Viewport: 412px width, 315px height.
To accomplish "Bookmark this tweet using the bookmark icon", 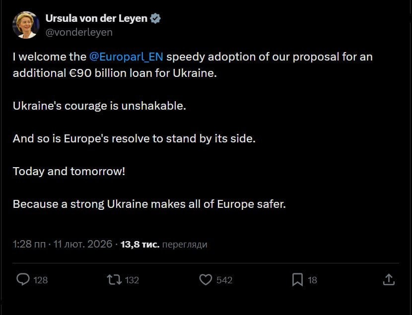I will (x=297, y=280).
